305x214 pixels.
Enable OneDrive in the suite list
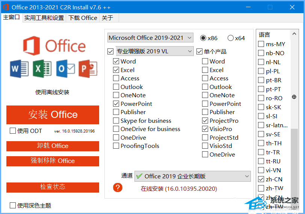(x=116, y=137)
